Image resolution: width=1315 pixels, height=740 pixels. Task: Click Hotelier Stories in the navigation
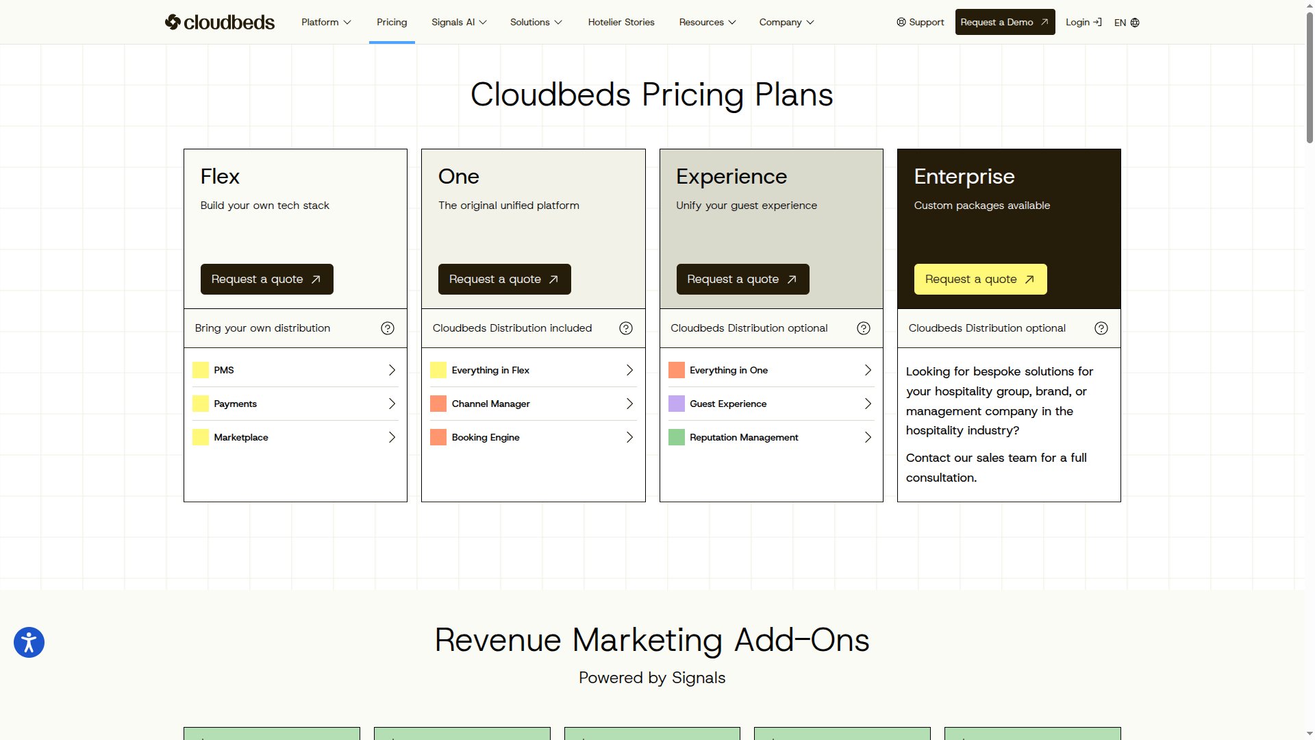pos(621,22)
